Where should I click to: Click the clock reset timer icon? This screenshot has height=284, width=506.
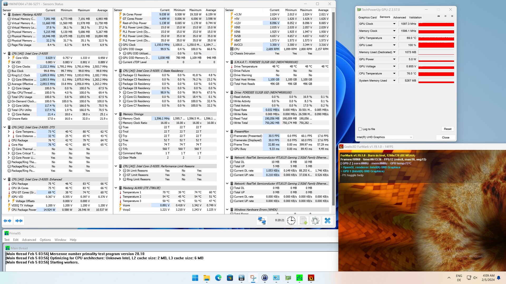[x=291, y=221]
